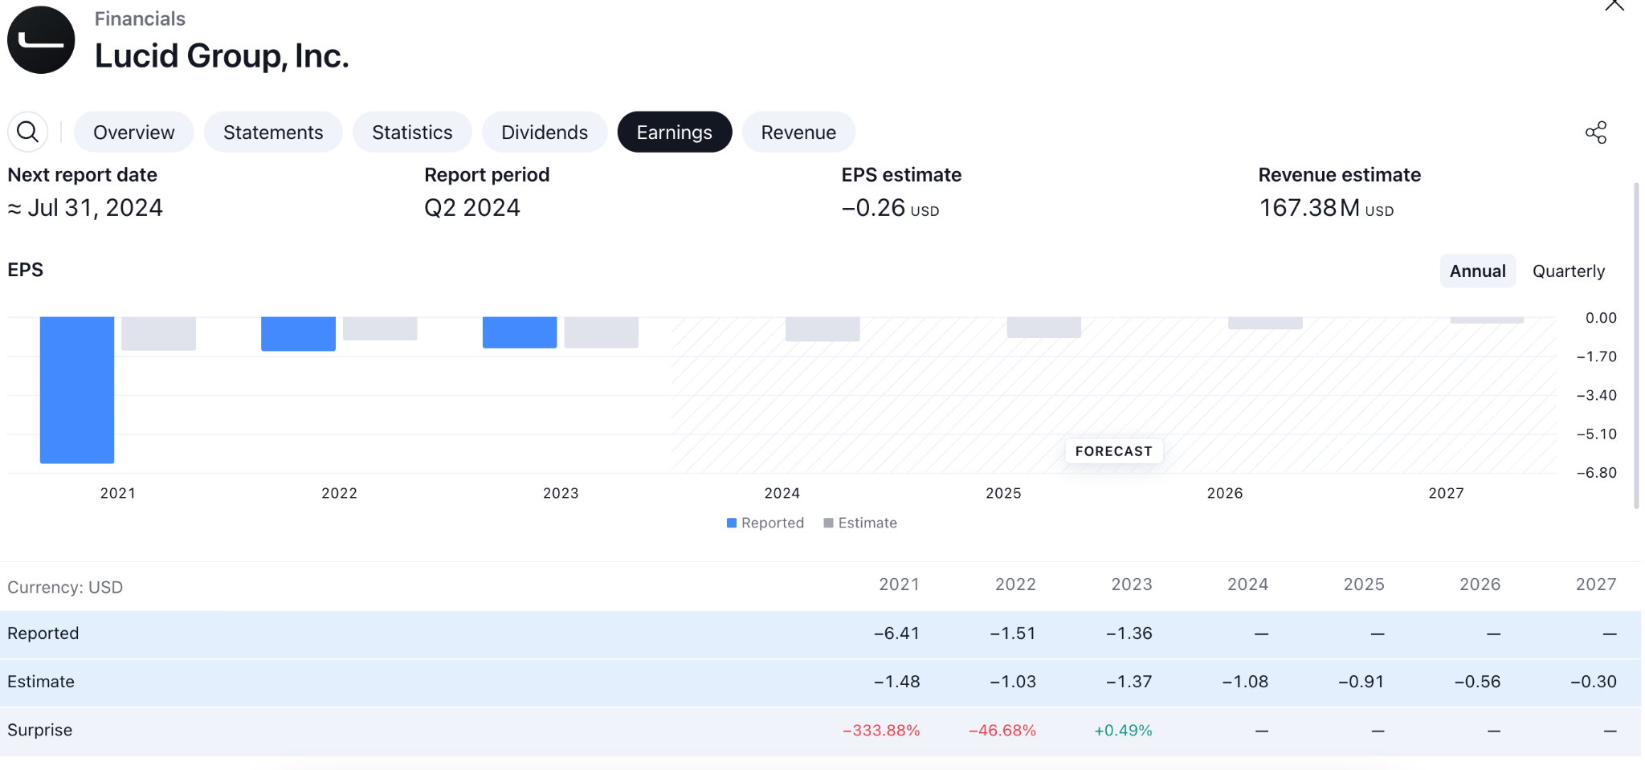Click the Estimate row label in table
This screenshot has height=770, width=1645.
[x=41, y=682]
